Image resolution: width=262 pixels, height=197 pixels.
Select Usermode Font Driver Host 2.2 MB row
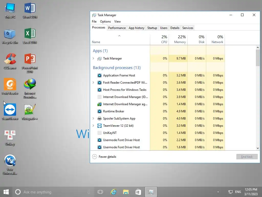pyautogui.click(x=157, y=140)
